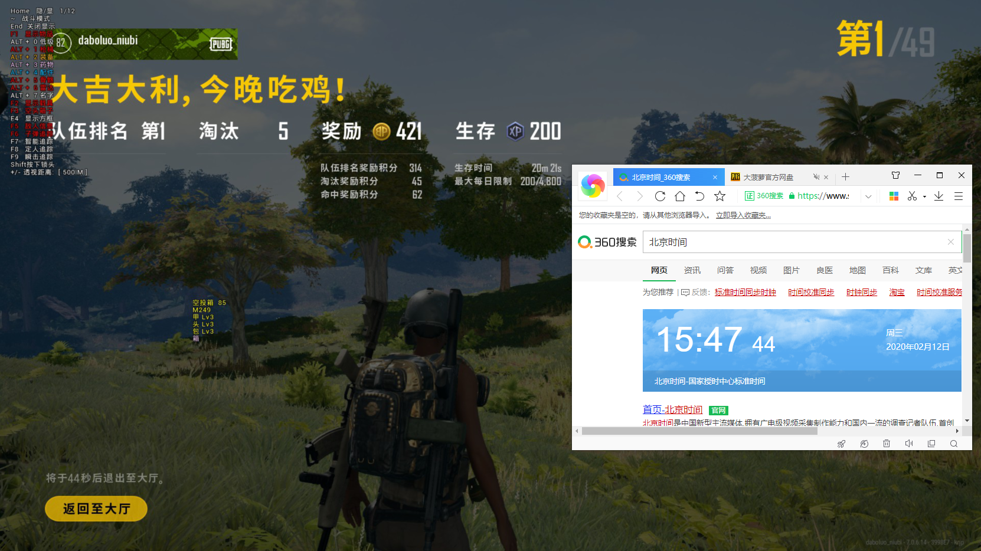Select the 百科 search category
Viewport: 981px width, 551px height.
coord(891,270)
